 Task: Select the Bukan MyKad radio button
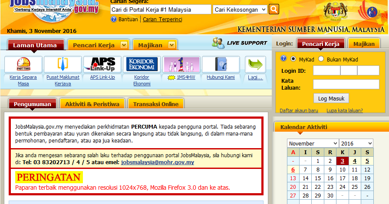pyautogui.click(x=321, y=59)
